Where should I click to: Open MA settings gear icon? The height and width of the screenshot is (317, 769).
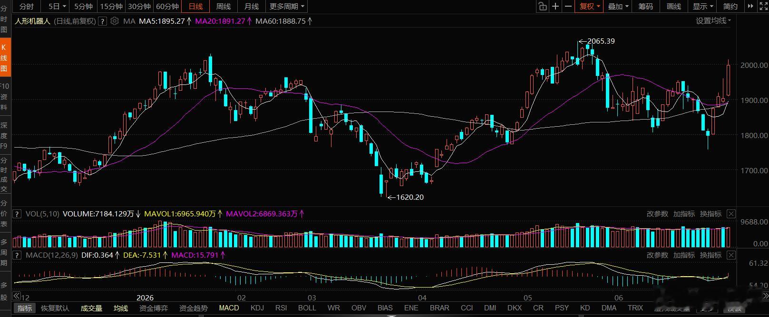114,21
